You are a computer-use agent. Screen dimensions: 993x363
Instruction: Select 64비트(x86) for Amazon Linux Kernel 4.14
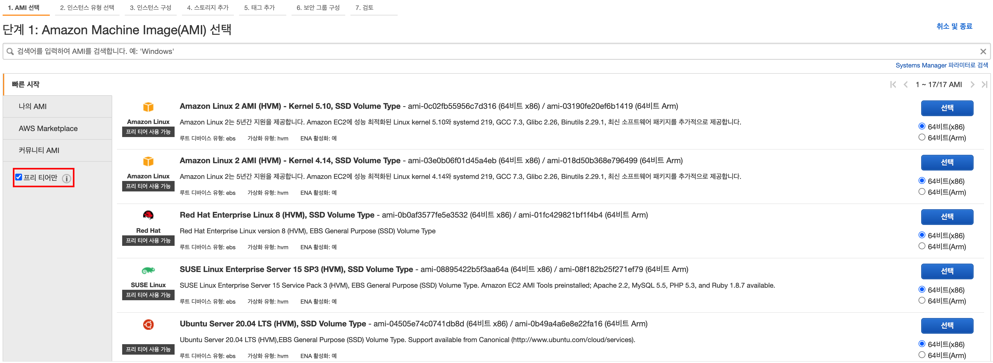[x=922, y=180]
